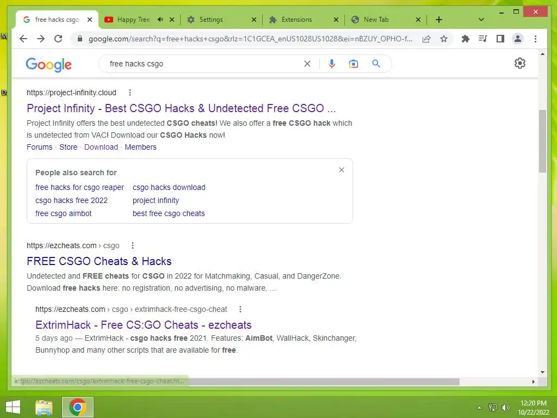Open ExtrimHack Free CS:GO Cheats result
Viewport: 557px width, 418px height.
point(144,325)
